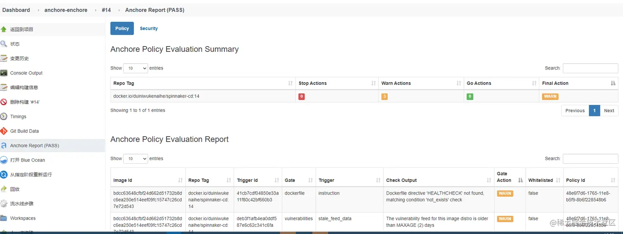Image resolution: width=623 pixels, height=234 pixels.
Task: Click the 'vulnerabilities' gate cell
Action: coord(299,218)
